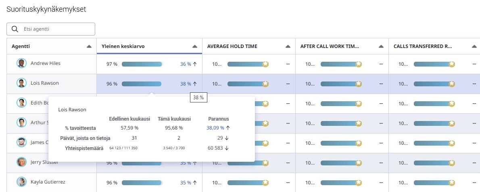Open Andrew Hiles agent name
Screen dimensions: 480x192
[46, 63]
